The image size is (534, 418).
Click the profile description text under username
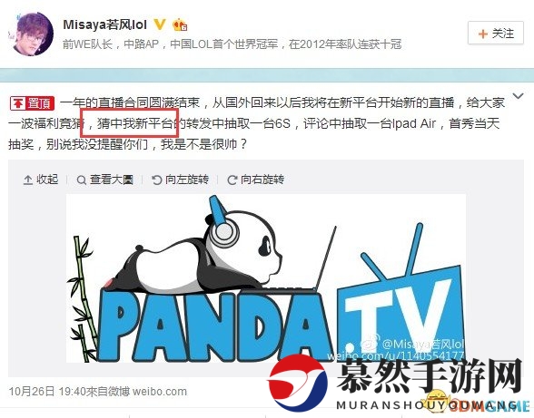pos(232,44)
